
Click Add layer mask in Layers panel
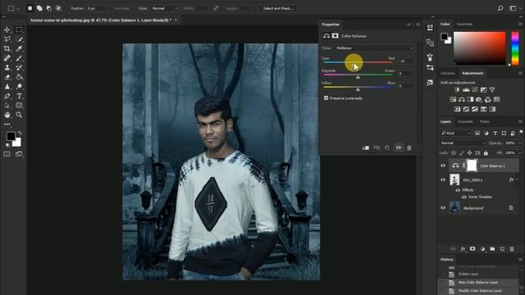[x=472, y=249]
